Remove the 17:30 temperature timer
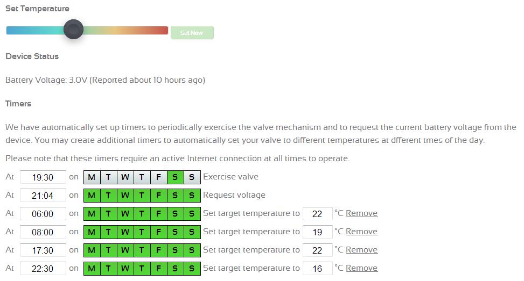This screenshot has width=524, height=281. pos(361,250)
